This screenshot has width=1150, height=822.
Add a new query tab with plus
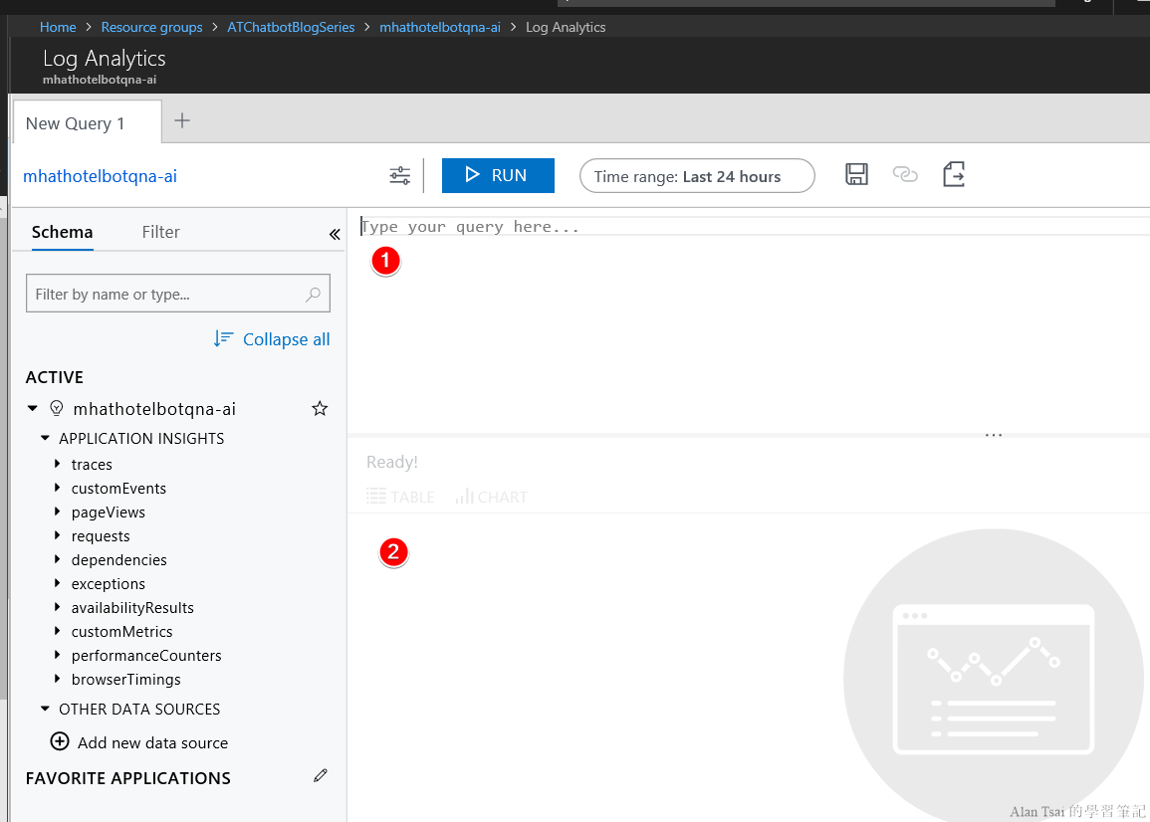pyautogui.click(x=182, y=121)
